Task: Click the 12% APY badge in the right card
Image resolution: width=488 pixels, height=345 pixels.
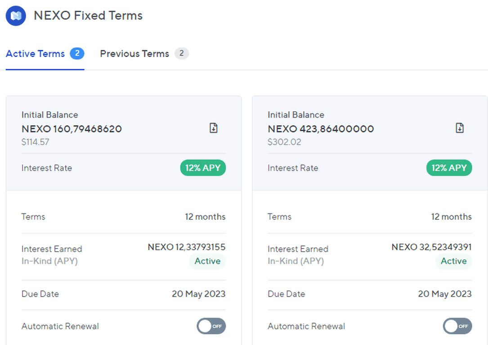Action: (449, 168)
